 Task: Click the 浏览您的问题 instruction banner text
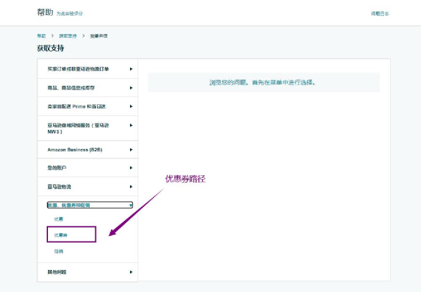[x=263, y=83]
